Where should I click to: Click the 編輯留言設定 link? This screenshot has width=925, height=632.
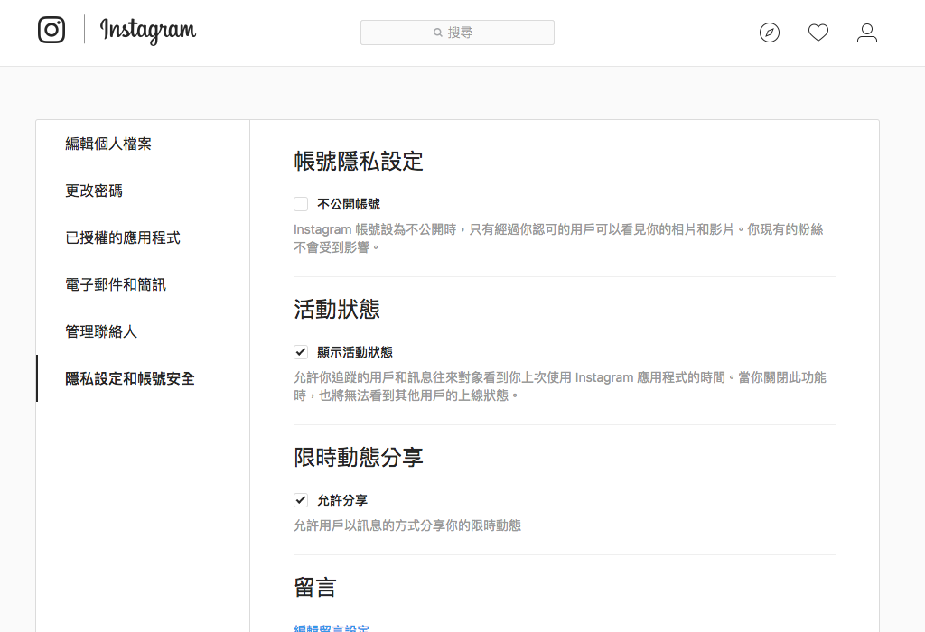[332, 628]
